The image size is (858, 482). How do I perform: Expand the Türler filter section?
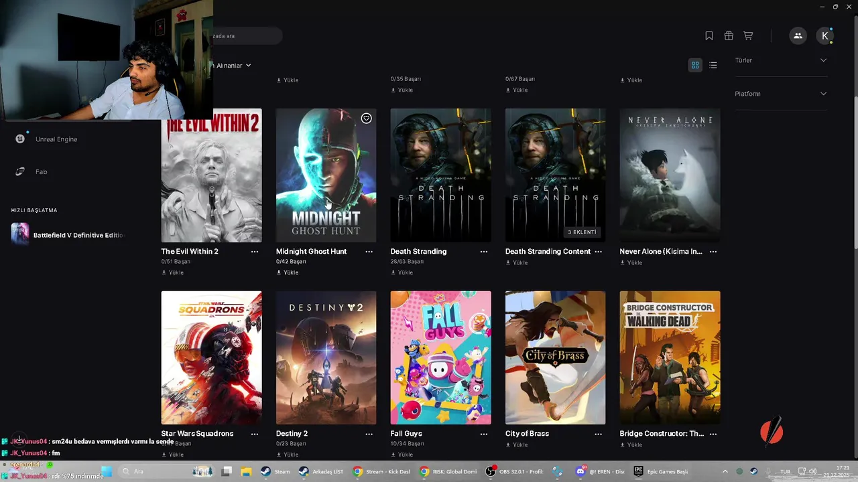click(x=781, y=60)
